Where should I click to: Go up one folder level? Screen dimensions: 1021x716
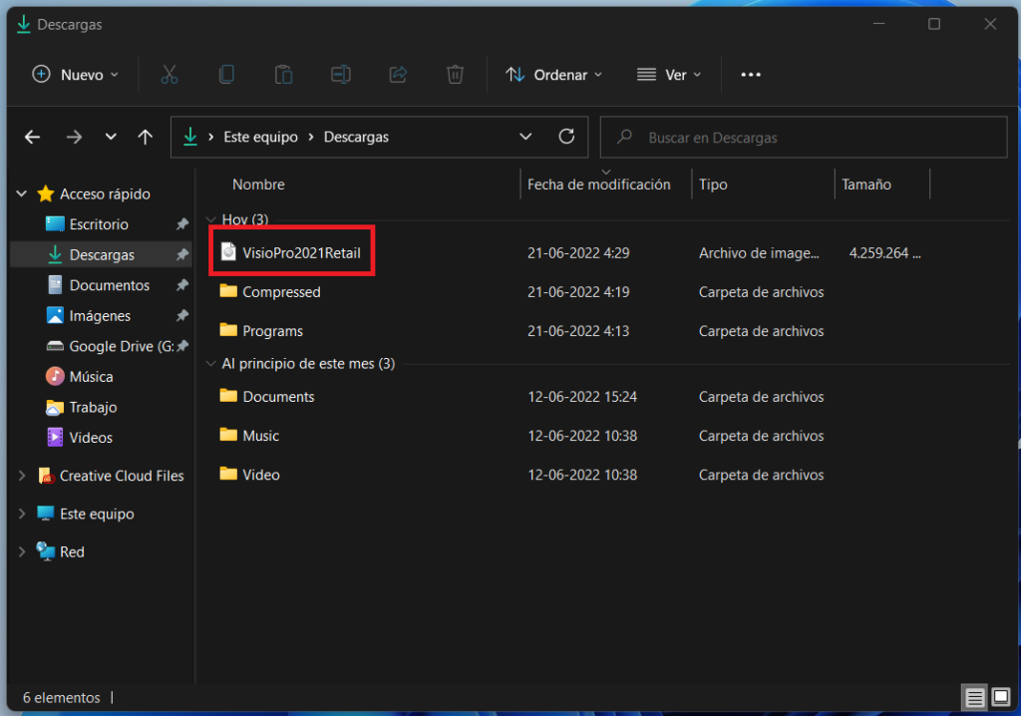[x=146, y=137]
